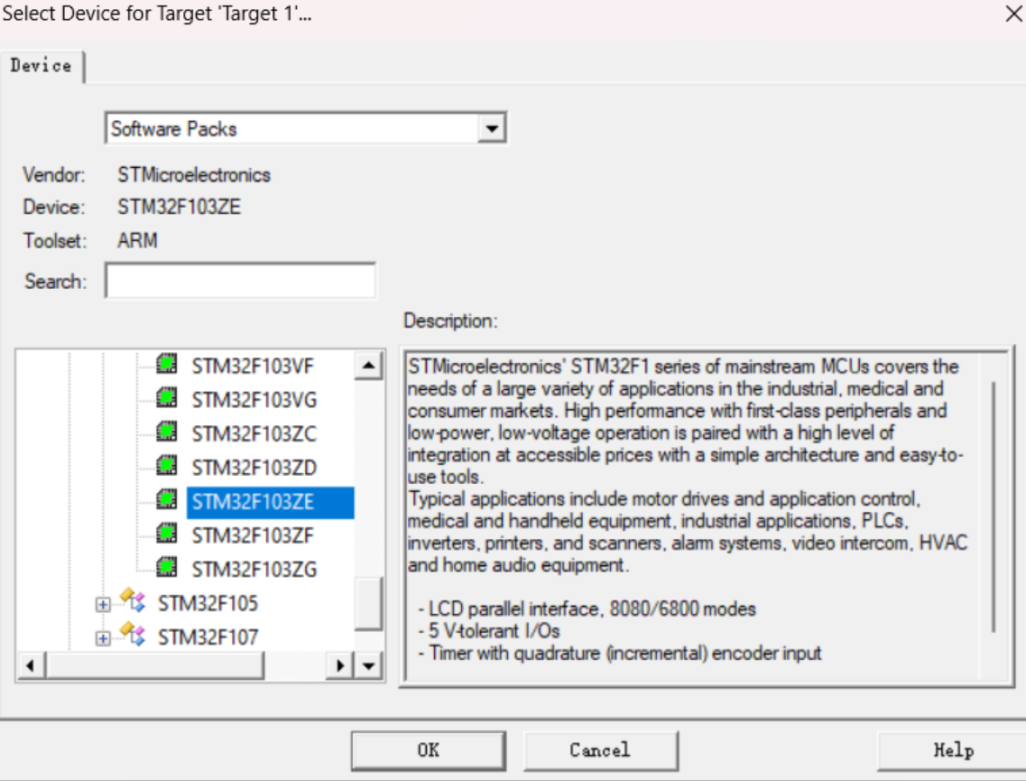Screen dimensions: 1026x781
Task: Click the chip icon beside STM32F103VG
Action: [x=167, y=397]
